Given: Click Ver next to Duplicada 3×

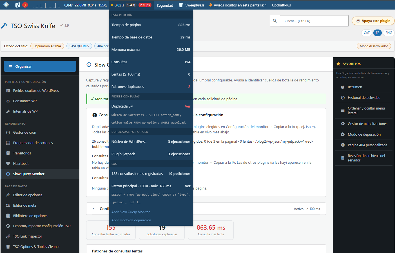Looking at the screenshot, I should (x=188, y=106).
